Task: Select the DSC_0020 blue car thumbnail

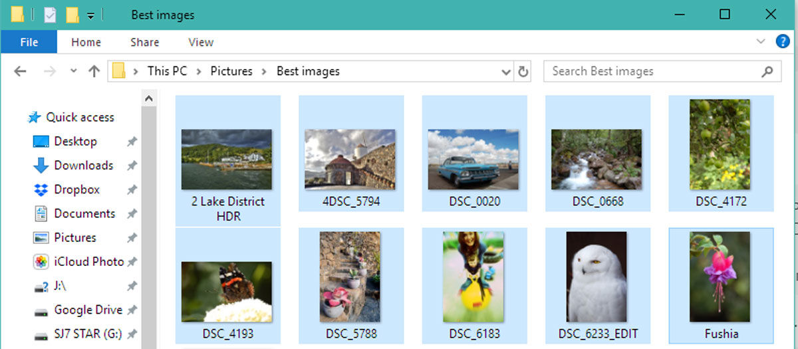Action: 473,159
